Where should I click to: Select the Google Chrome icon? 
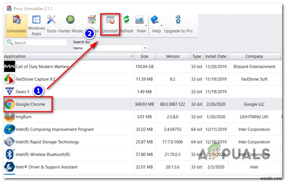pyautogui.click(x=9, y=104)
